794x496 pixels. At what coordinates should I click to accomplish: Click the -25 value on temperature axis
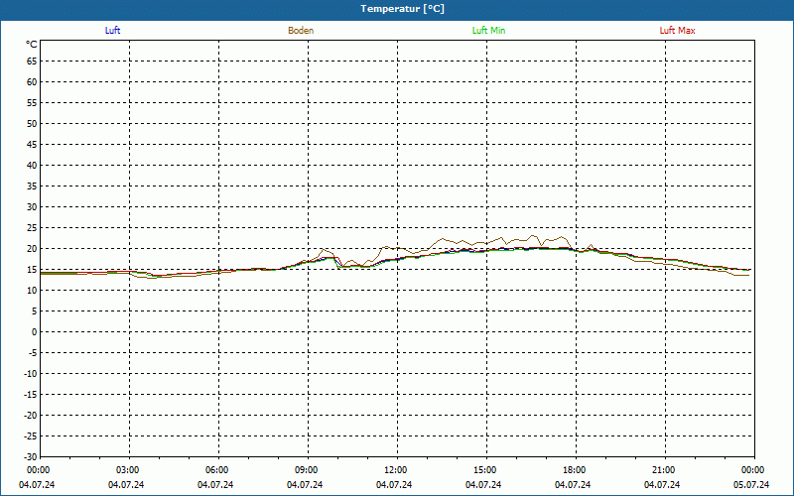(x=31, y=436)
